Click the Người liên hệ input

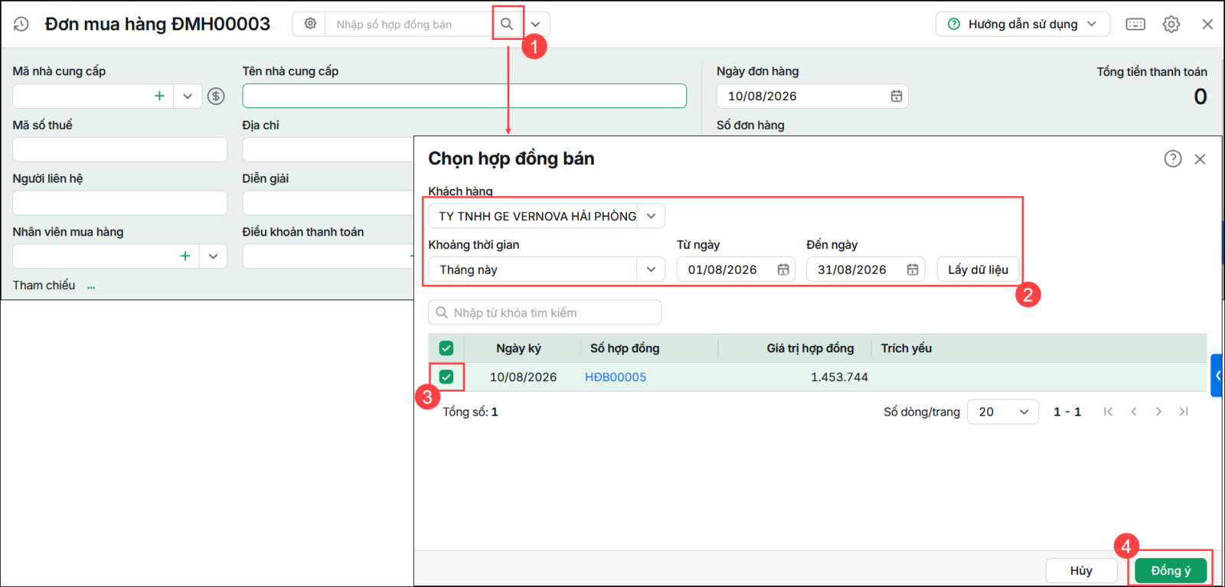coord(119,203)
